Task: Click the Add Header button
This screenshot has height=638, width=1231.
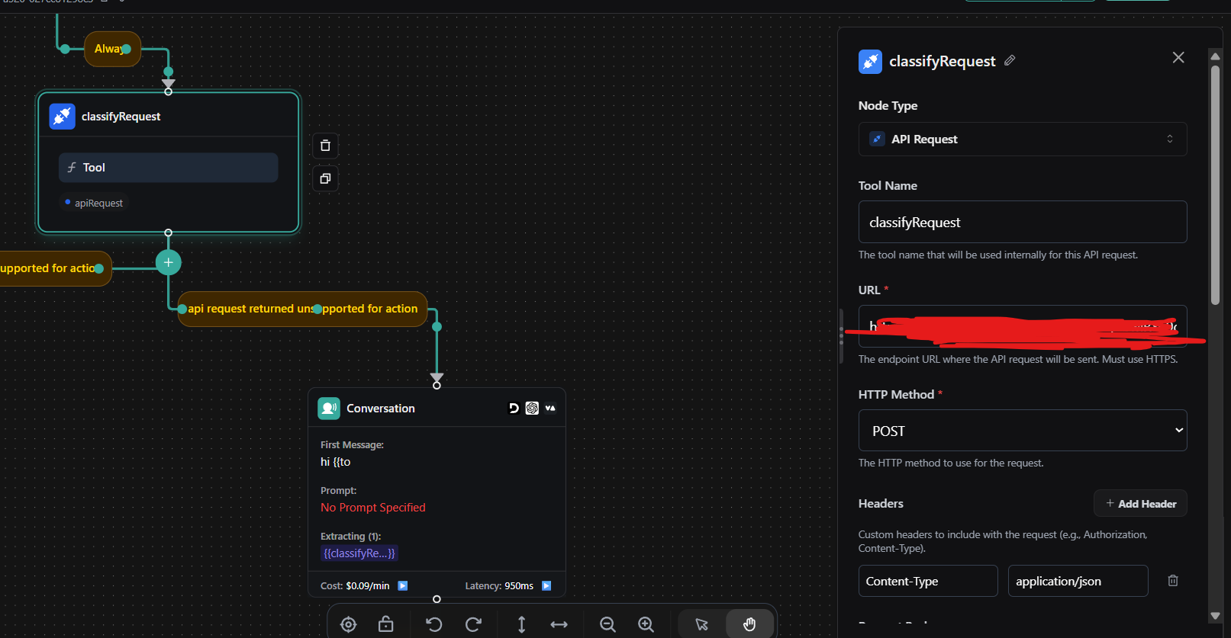Action: click(1140, 504)
